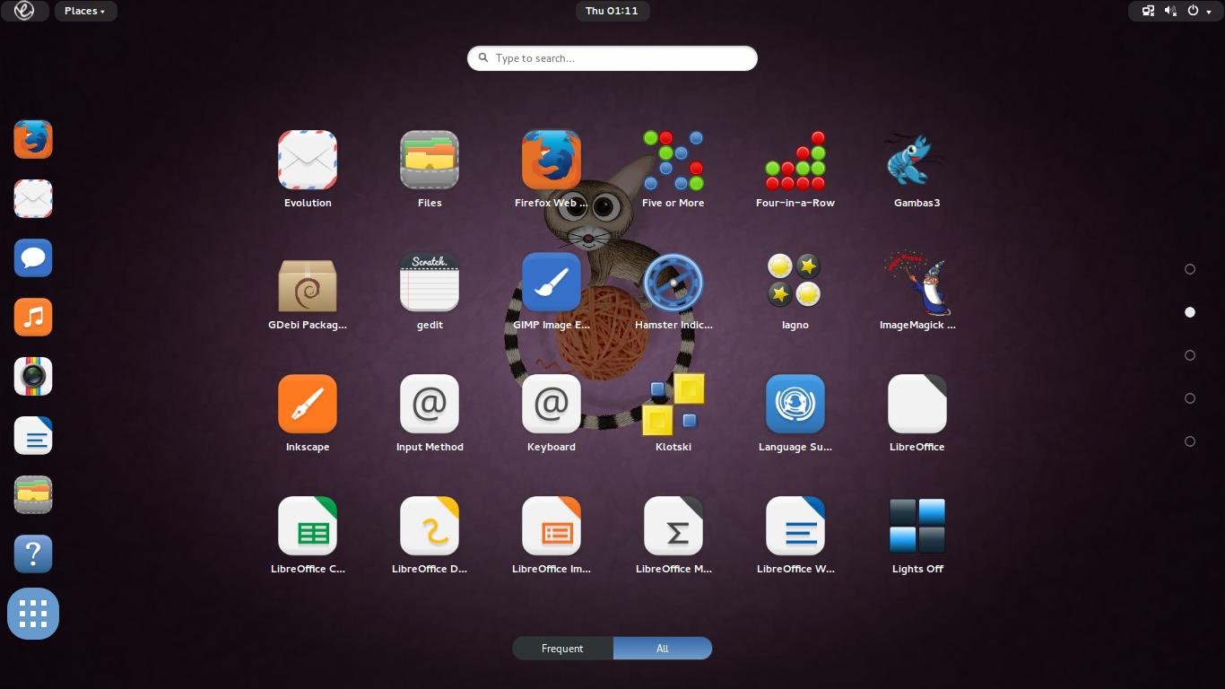This screenshot has width=1225, height=689.
Task: Click the Type to search field
Action: (x=612, y=58)
